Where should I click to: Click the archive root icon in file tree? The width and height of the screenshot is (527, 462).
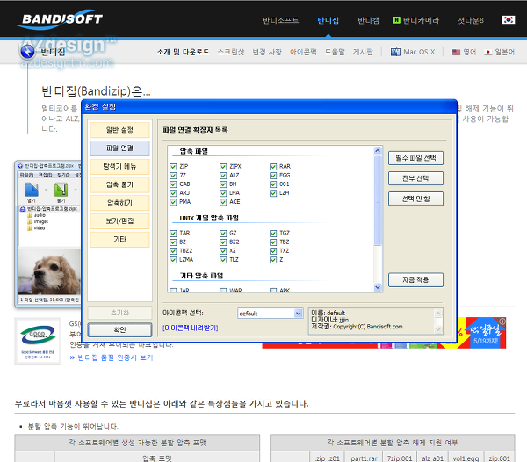[23, 209]
